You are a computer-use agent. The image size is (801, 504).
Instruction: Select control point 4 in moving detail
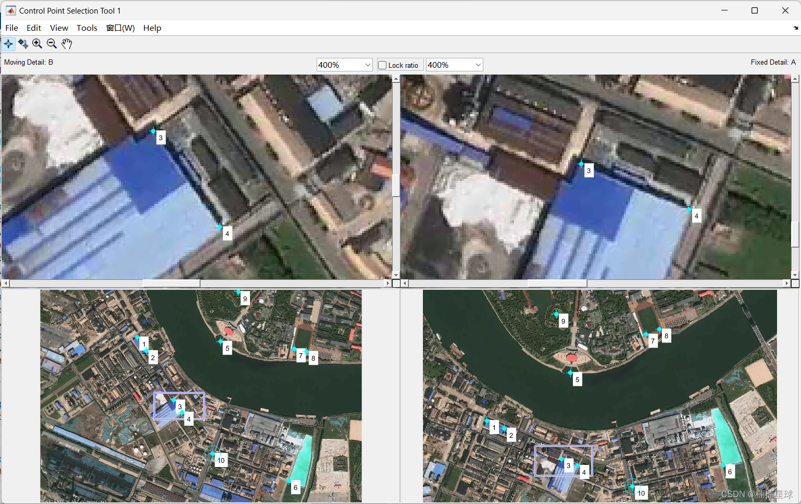[220, 227]
